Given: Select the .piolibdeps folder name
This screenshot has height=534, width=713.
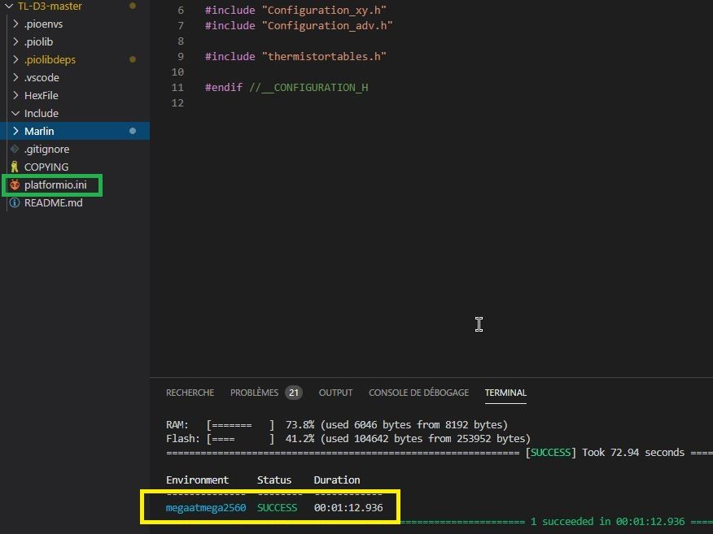Looking at the screenshot, I should tap(50, 60).
